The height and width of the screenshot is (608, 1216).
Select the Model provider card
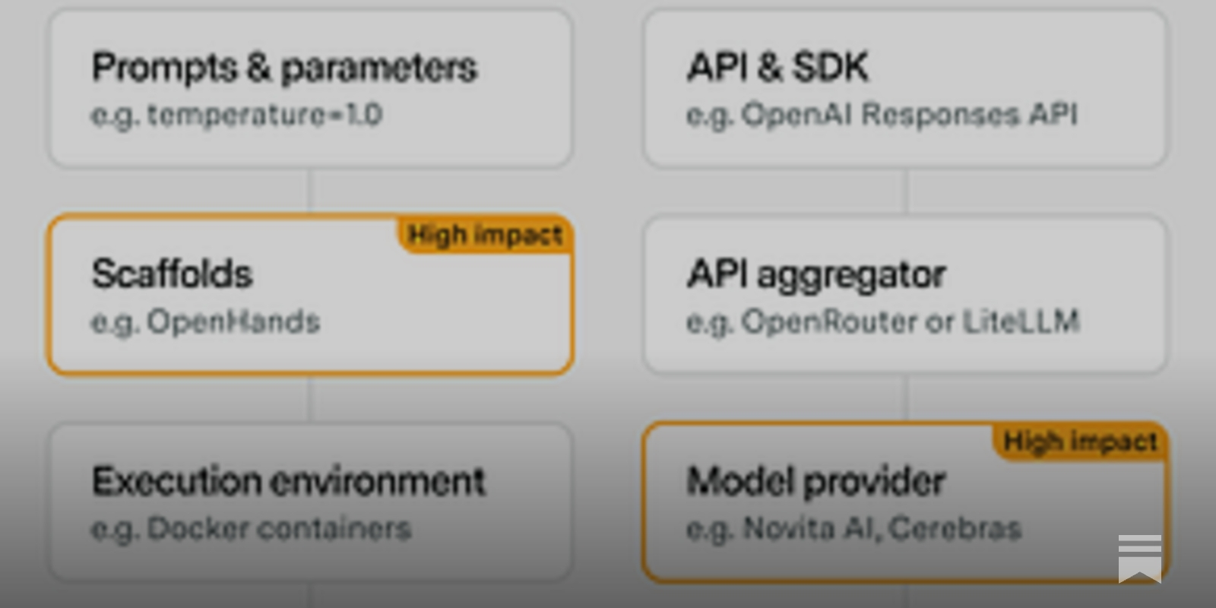coord(905,502)
